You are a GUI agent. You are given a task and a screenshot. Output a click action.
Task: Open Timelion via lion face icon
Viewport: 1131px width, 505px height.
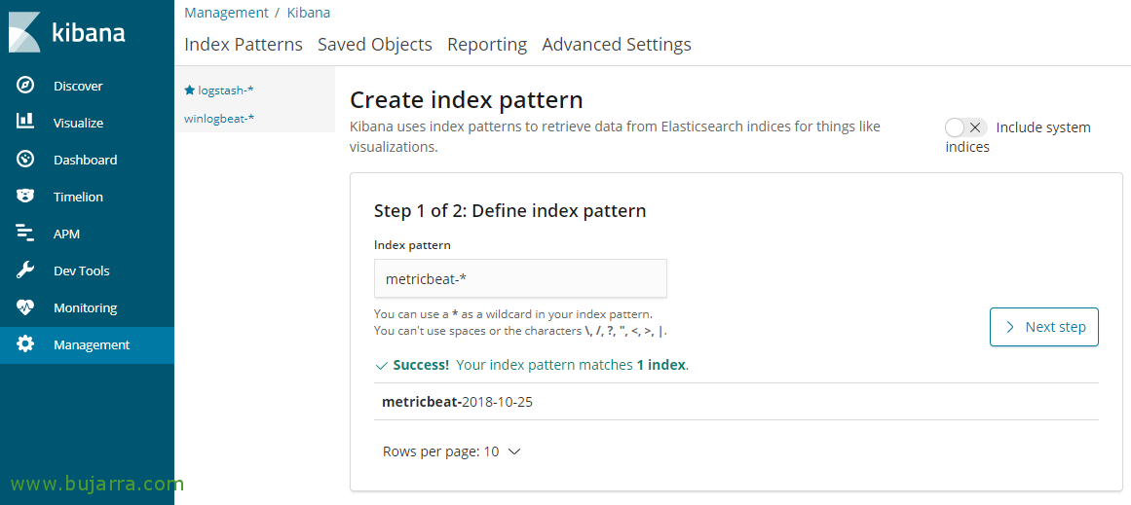coord(25,196)
